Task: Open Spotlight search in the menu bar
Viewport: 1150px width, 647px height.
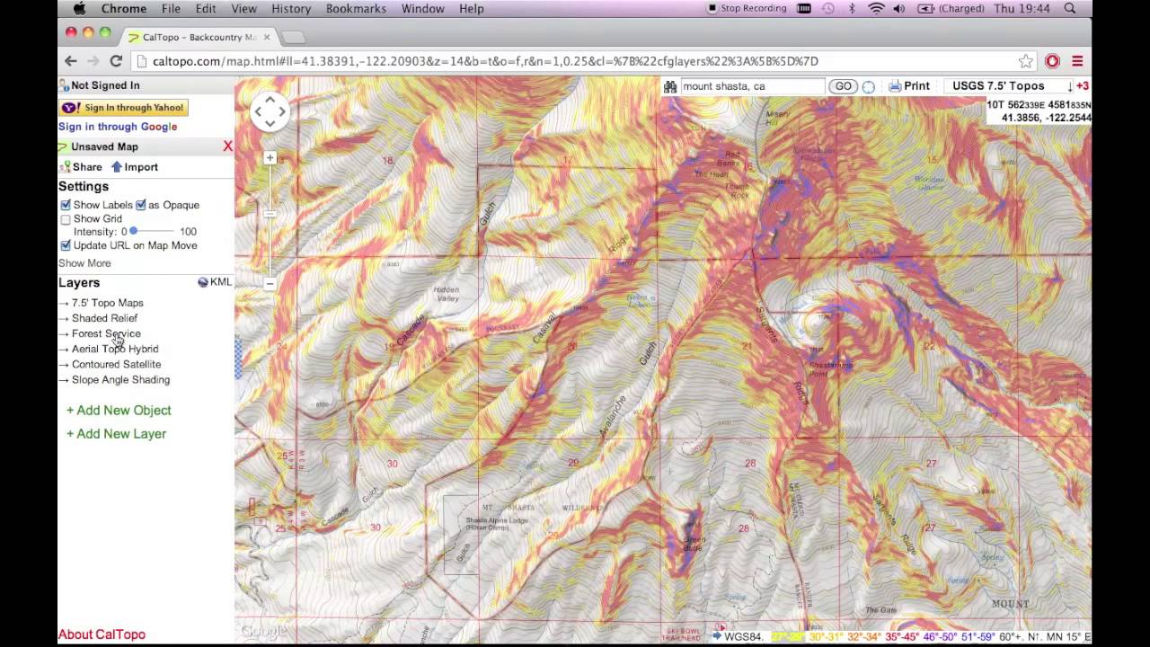Action: (x=1070, y=8)
